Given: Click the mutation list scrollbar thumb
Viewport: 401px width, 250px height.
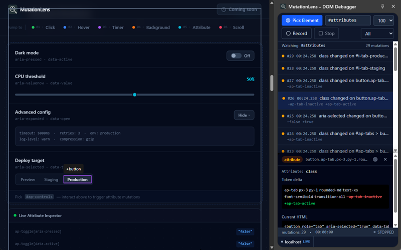Looking at the screenshot, I should (x=395, y=59).
